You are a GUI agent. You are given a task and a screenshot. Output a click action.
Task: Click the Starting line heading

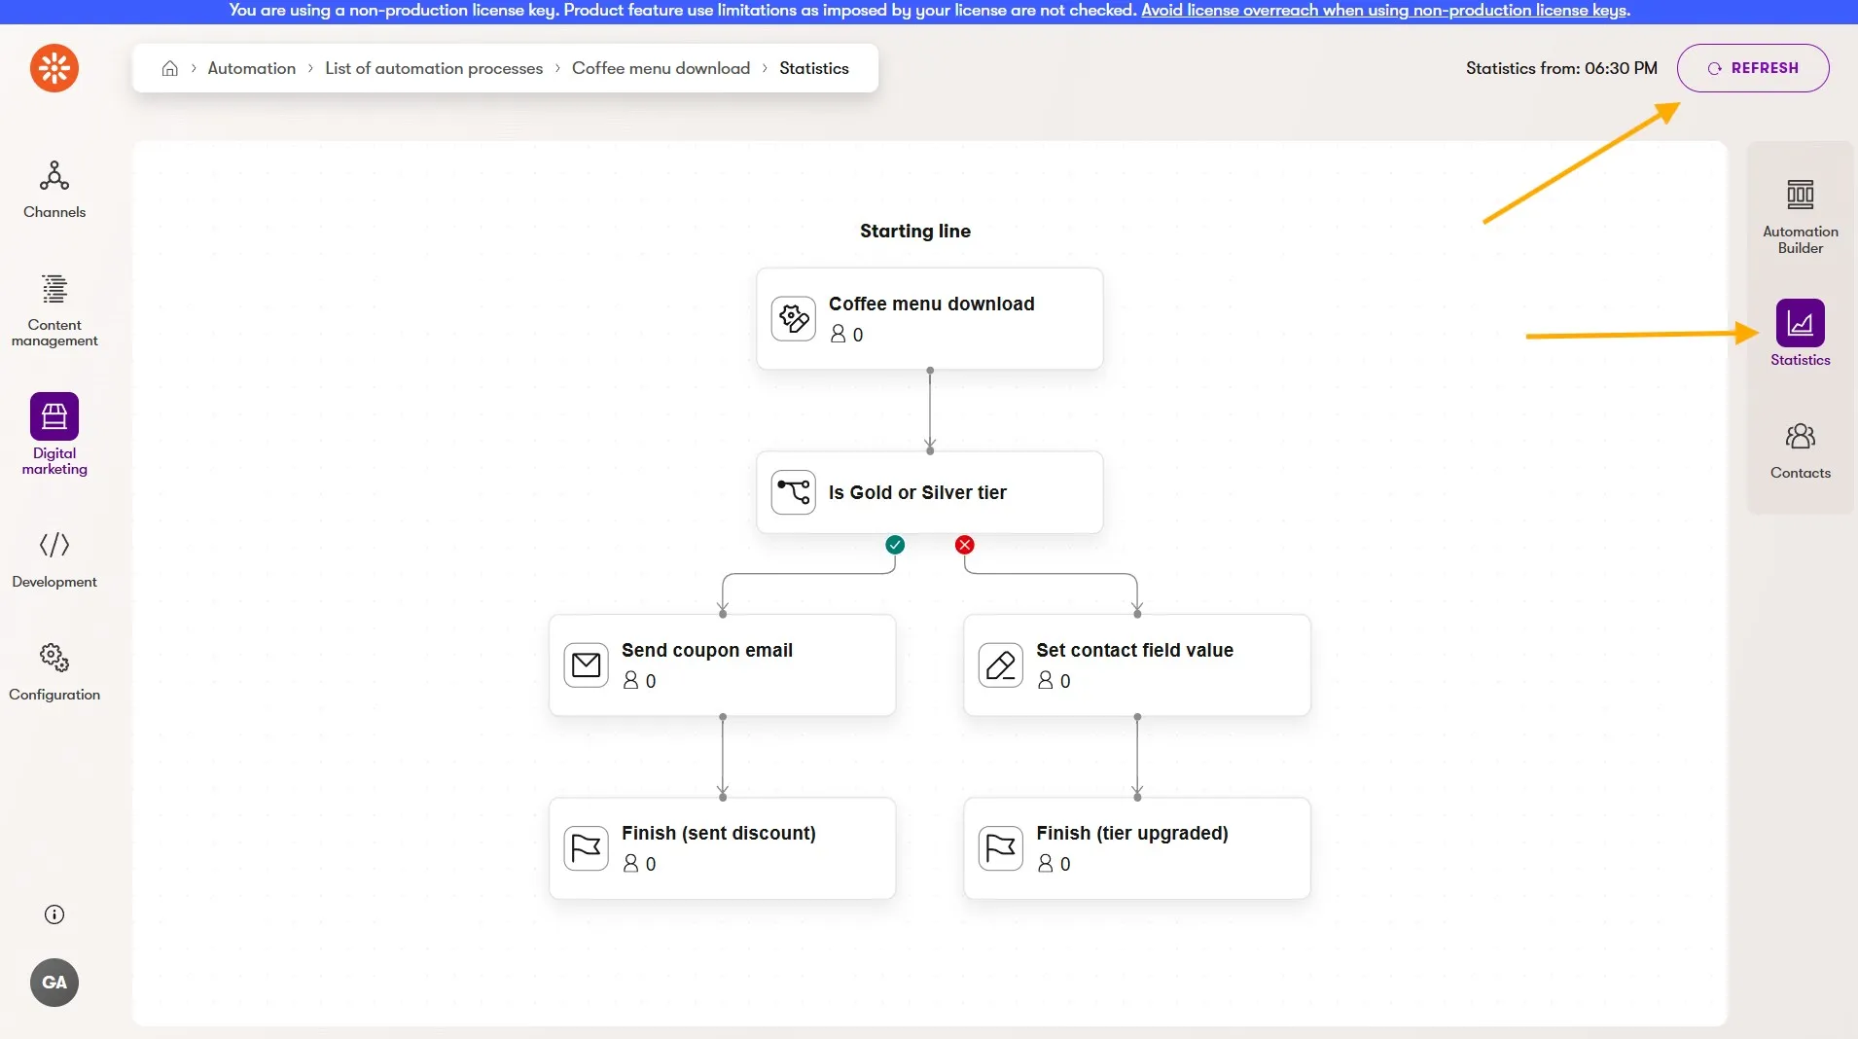[915, 231]
